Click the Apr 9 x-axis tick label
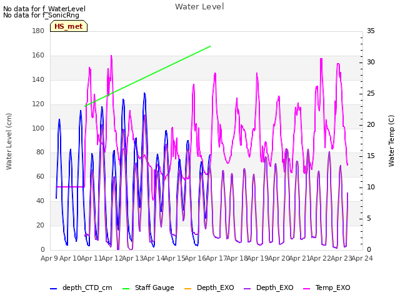 click(x=49, y=258)
